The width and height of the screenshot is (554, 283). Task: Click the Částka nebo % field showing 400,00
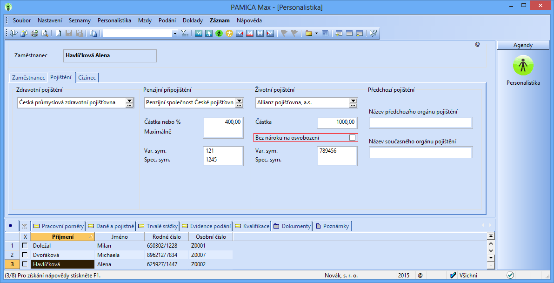[223, 122]
